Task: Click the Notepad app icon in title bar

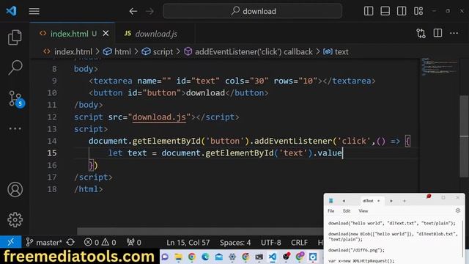Action: tap(330, 200)
